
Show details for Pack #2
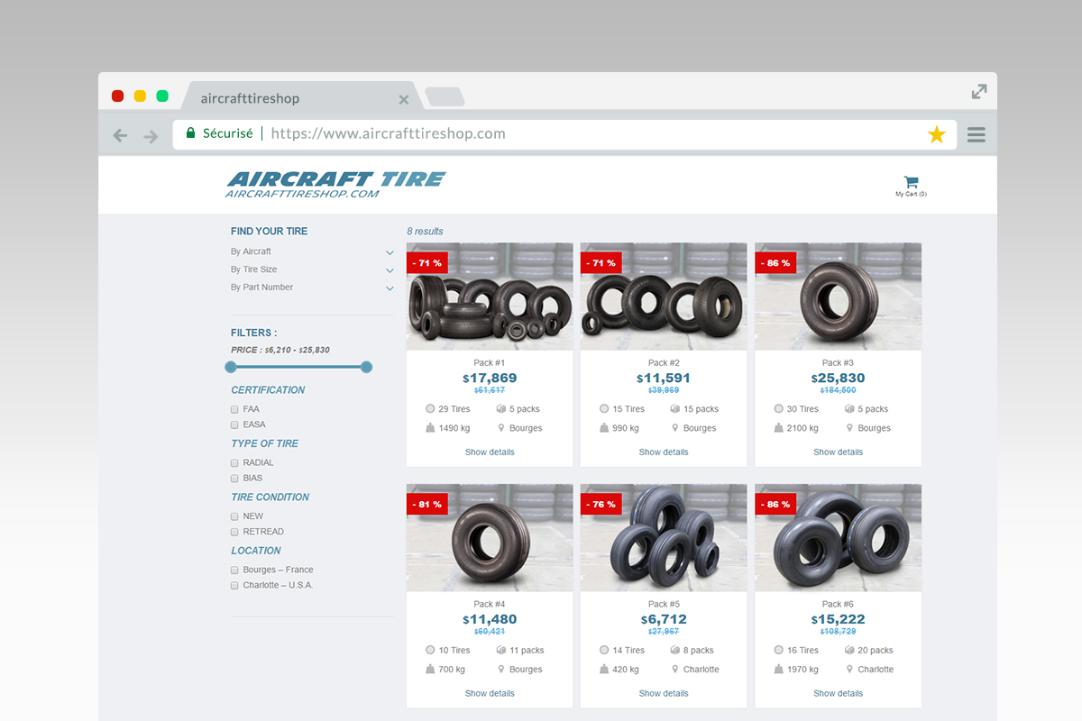point(664,452)
